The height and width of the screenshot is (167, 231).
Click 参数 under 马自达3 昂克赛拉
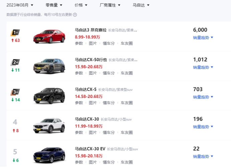(79, 43)
